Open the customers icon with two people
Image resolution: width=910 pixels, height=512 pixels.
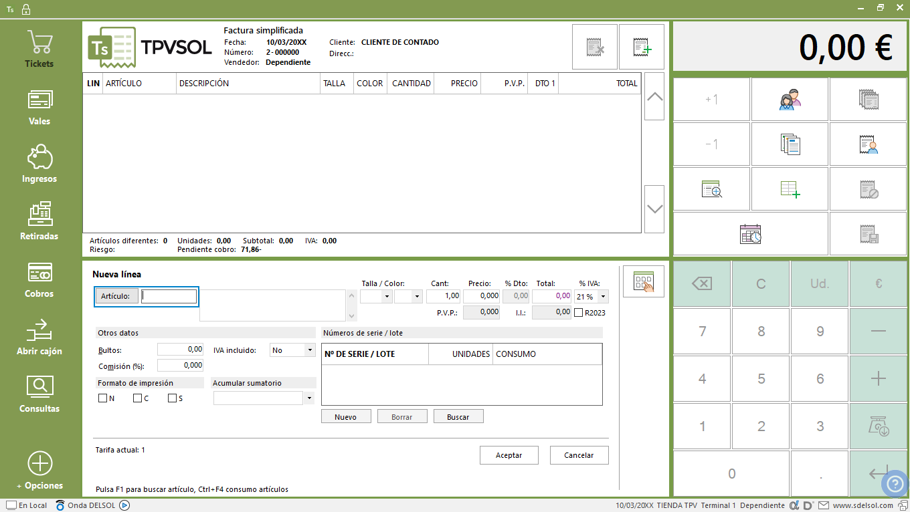790,100
